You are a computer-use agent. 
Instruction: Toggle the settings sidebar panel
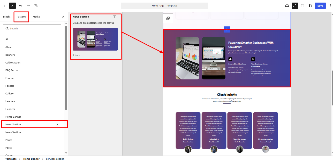(x=302, y=6)
